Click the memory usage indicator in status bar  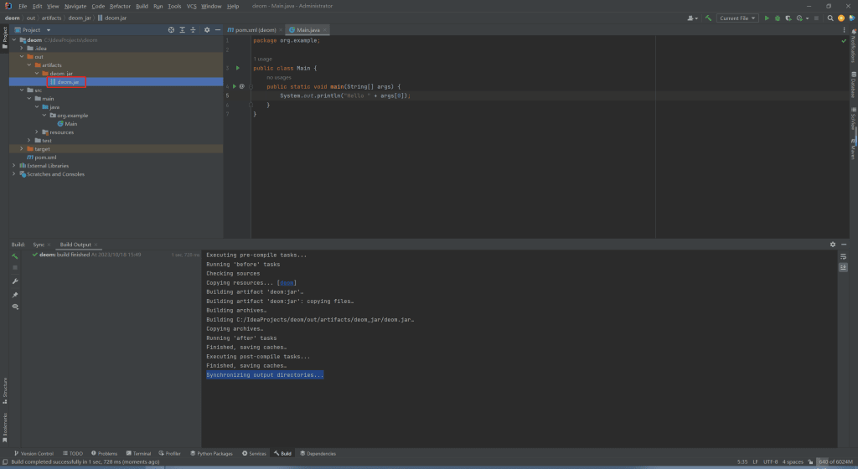(833, 461)
